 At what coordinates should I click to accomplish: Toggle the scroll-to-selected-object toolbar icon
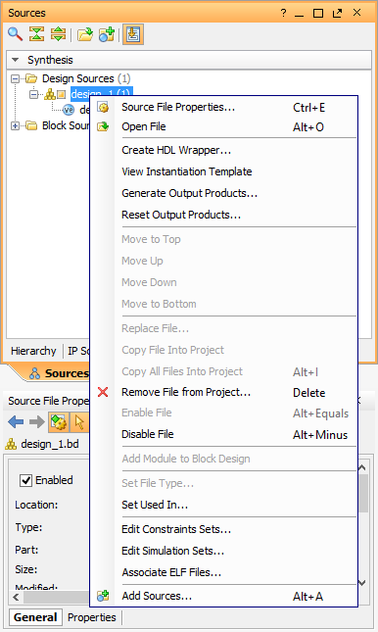(133, 34)
